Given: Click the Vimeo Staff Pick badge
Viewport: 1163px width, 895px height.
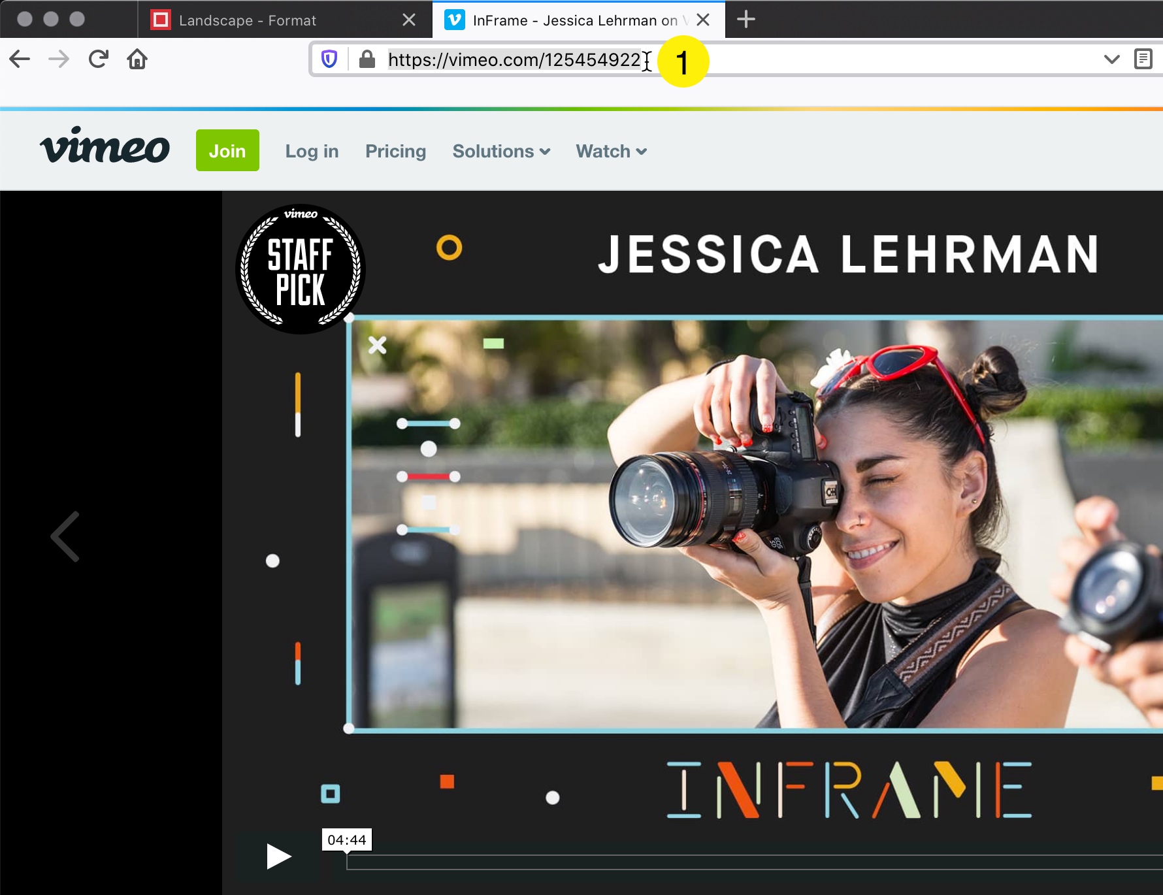Looking at the screenshot, I should click(301, 269).
